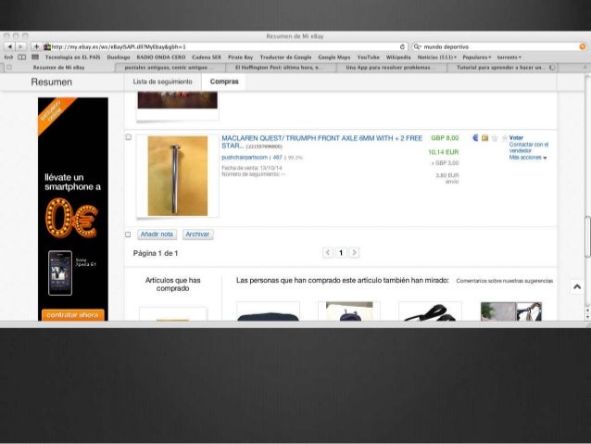The height and width of the screenshot is (444, 591).
Task: Click the orange icon at search field end
Action: [x=583, y=46]
